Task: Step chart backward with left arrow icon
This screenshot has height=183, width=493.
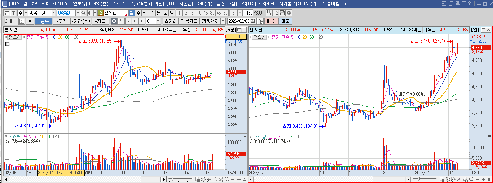Action: [129, 21]
